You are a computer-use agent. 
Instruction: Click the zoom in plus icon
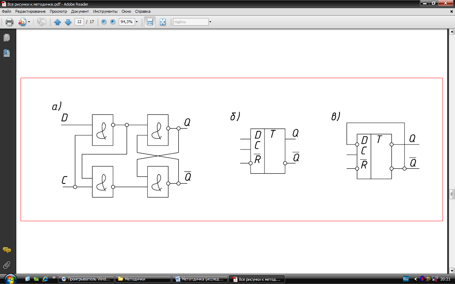[113, 22]
